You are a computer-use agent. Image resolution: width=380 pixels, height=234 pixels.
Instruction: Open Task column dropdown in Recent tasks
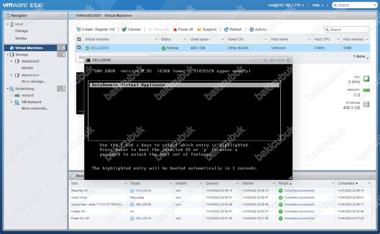(125, 183)
